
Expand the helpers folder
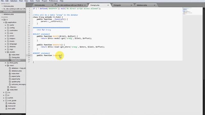click(x=5, y=39)
